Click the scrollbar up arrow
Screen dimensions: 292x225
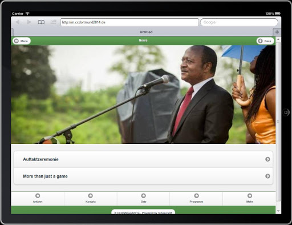(278, 39)
